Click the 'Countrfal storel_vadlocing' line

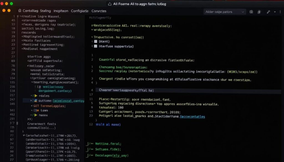[x=146, y=60]
